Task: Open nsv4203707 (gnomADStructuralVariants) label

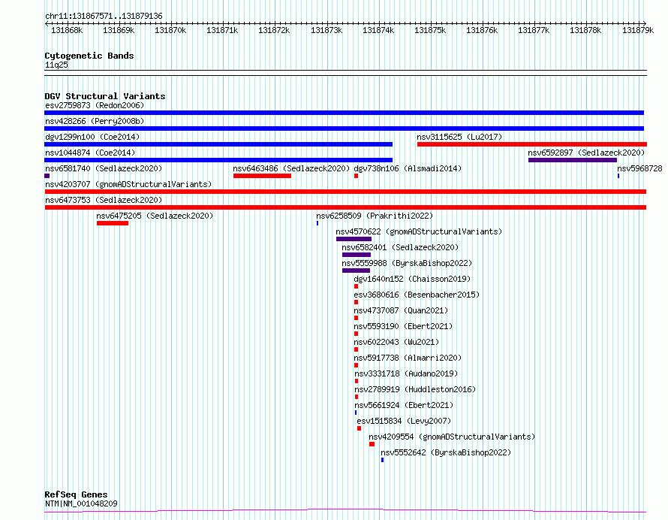Action: [x=128, y=184]
